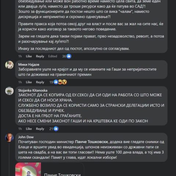This screenshot has width=176, height=176.
Task: Open John Dow's profile avatar
Action: 10,137
